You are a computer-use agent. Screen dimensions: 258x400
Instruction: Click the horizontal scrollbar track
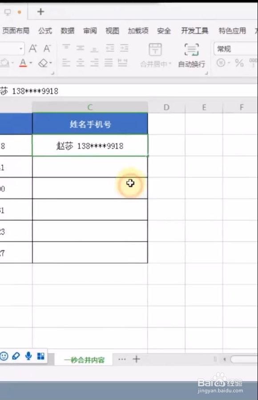244,359
